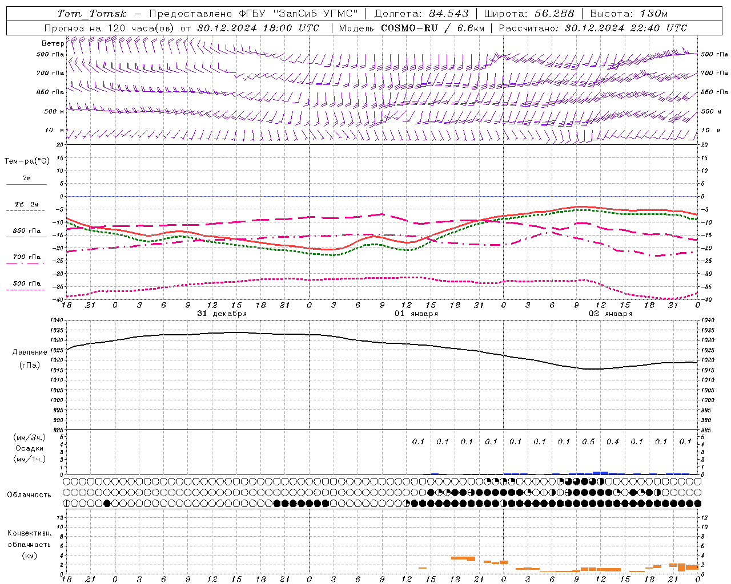731x584 pixels.
Task: Select the Модель COSMO-RU / 6.6км text
Action: [411, 28]
